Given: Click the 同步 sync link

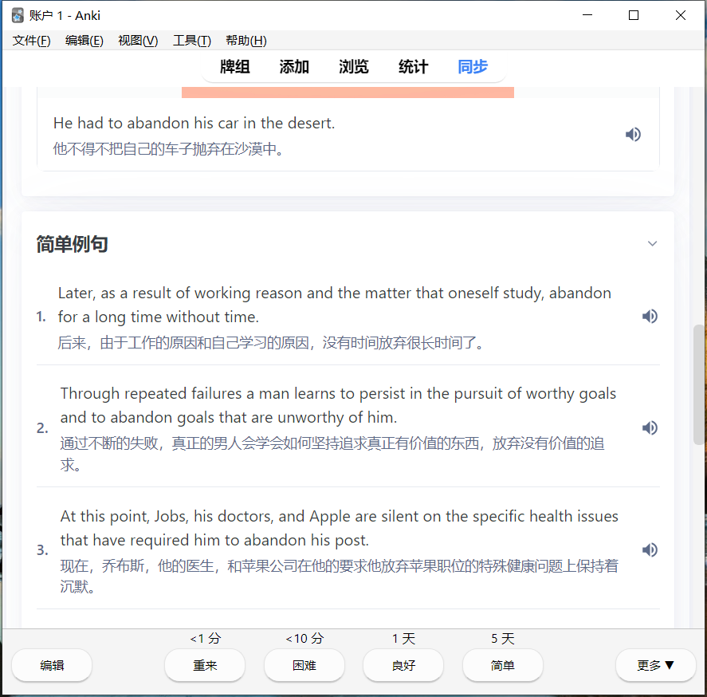Looking at the screenshot, I should click(x=473, y=67).
